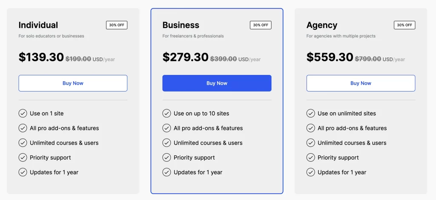Click the $139.30 Individual price

[x=41, y=57]
